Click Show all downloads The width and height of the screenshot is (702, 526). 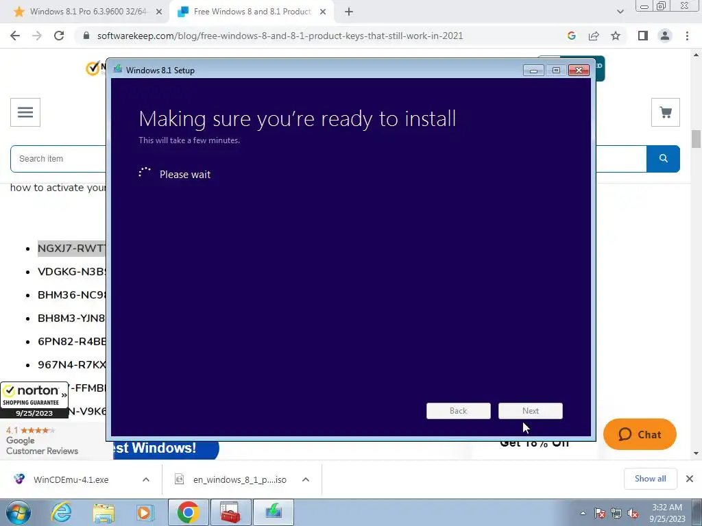(651, 479)
